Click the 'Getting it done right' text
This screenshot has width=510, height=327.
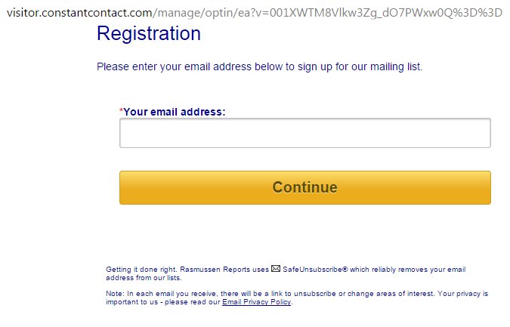point(141,269)
